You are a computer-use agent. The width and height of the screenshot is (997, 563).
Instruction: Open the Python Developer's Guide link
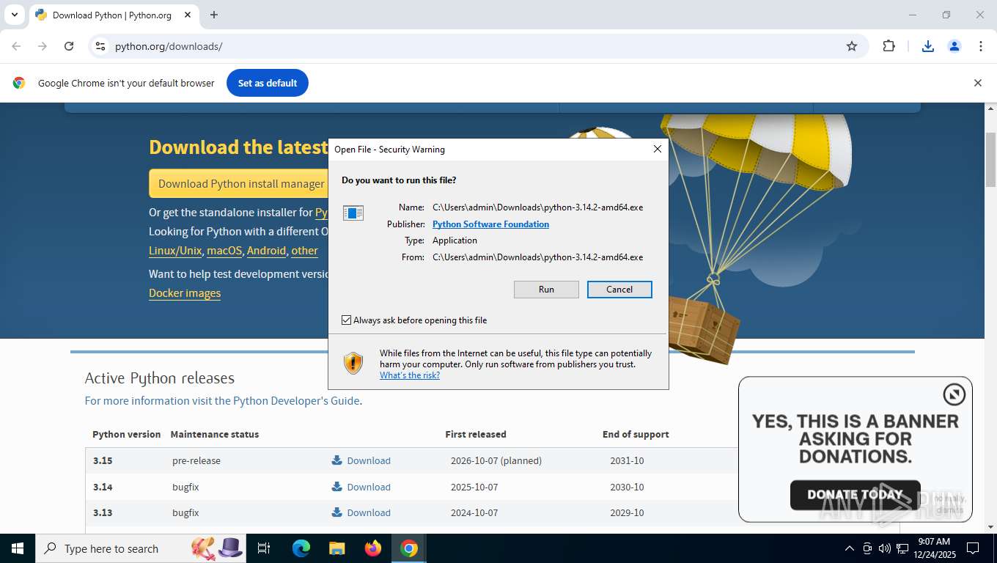click(x=296, y=401)
